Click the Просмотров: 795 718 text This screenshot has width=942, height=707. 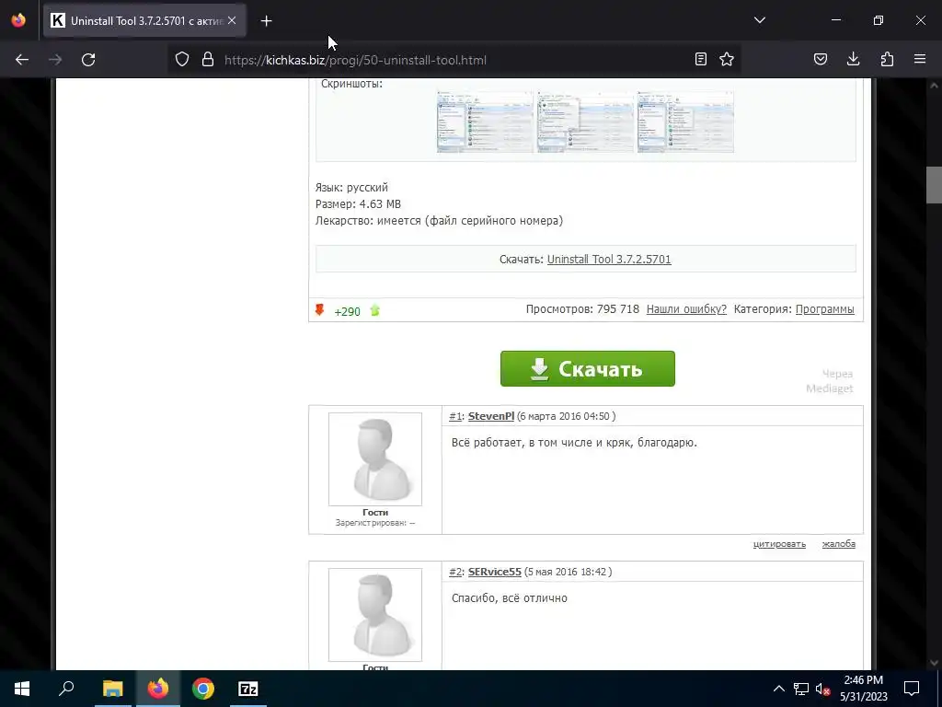click(x=582, y=309)
